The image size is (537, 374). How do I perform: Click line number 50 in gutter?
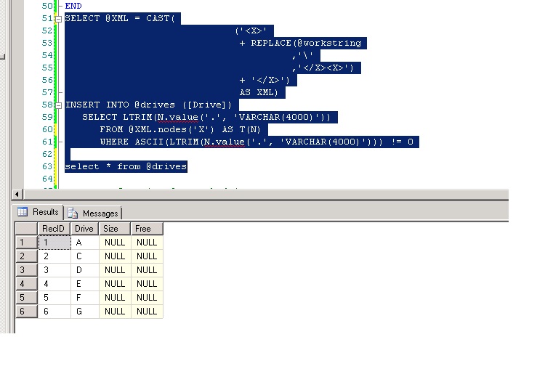coord(47,6)
